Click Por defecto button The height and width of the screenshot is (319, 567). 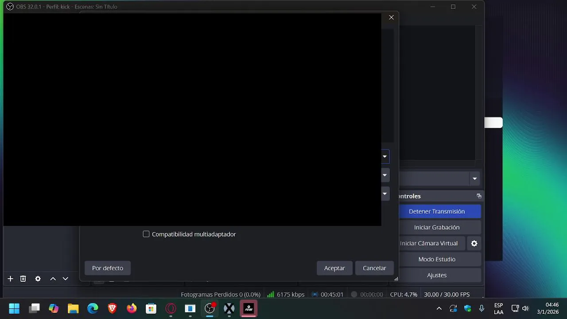[x=108, y=268]
